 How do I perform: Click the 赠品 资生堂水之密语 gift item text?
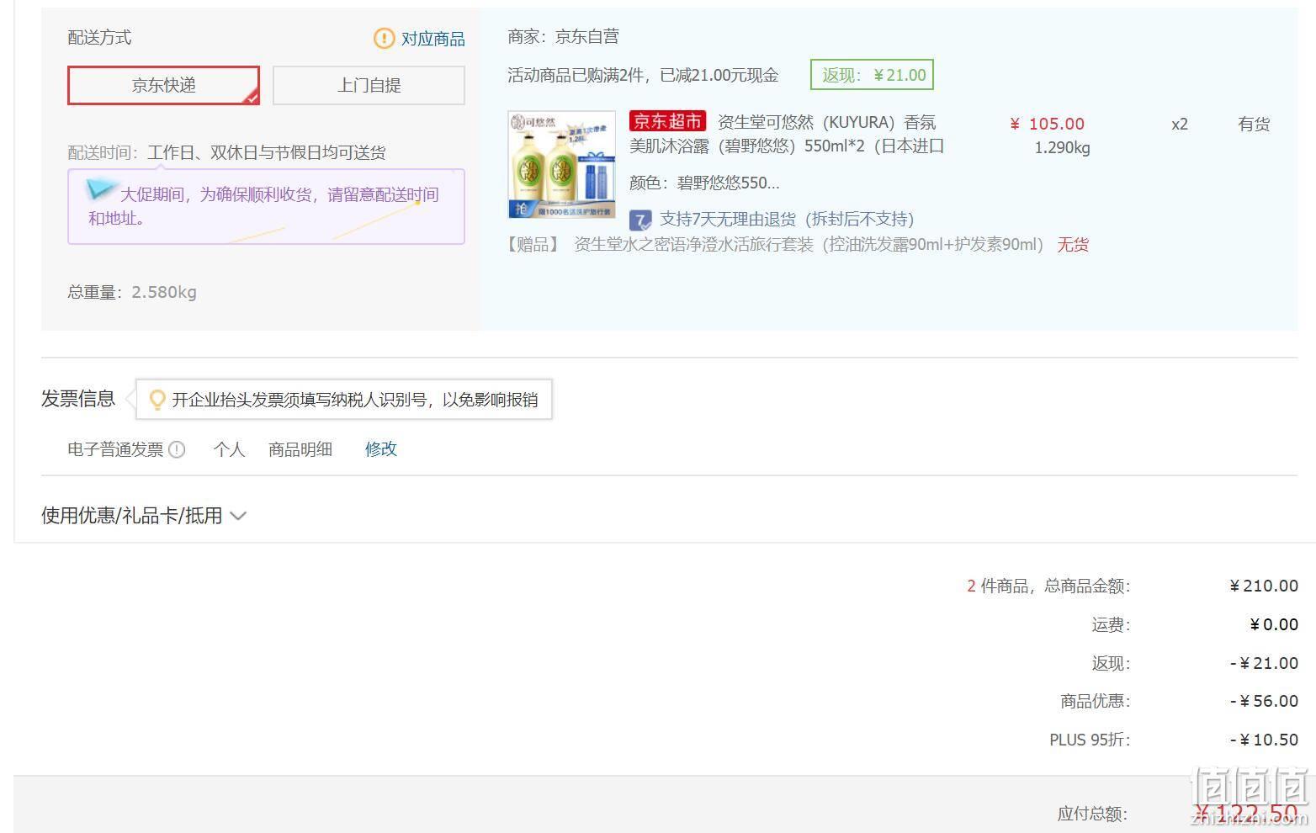point(774,245)
